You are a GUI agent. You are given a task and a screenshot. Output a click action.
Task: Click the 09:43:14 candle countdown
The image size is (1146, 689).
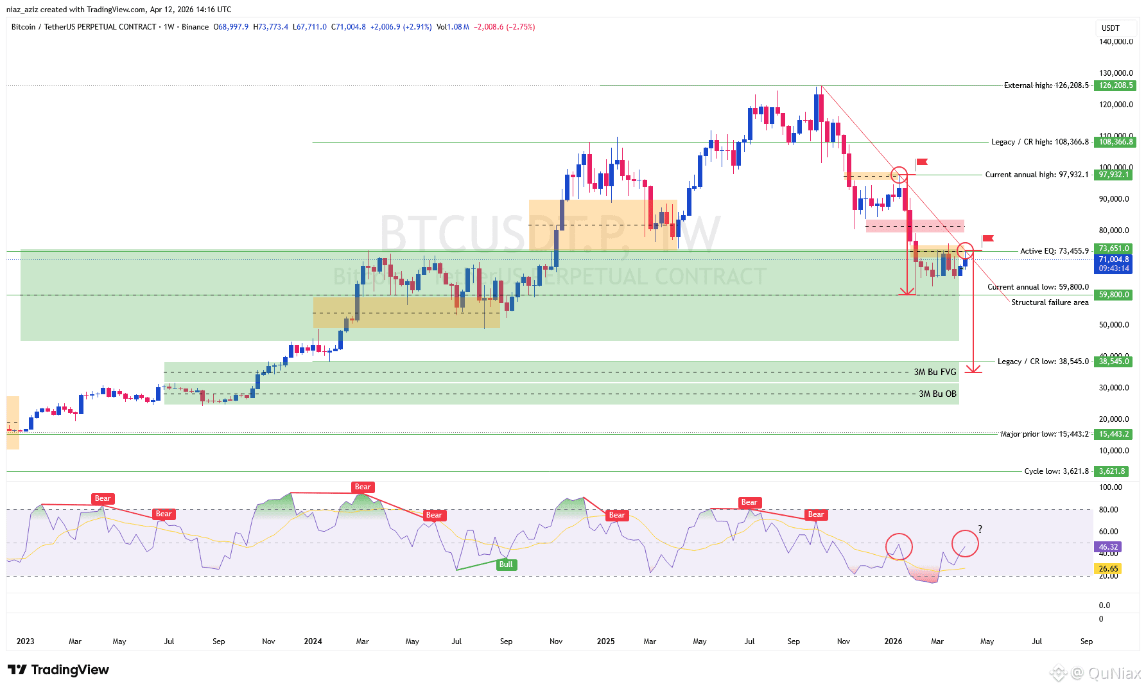[x=1113, y=268]
